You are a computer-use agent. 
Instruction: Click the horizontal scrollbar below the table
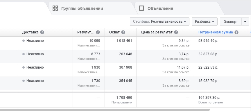pyautogui.click(x=105, y=110)
